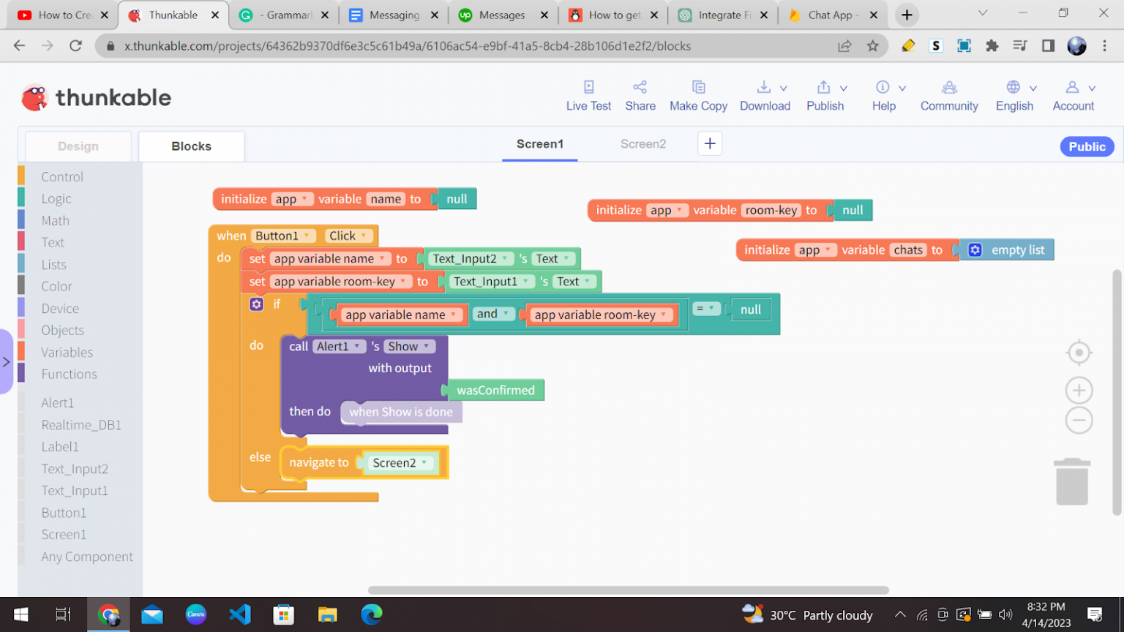This screenshot has width=1124, height=632.
Task: Open the trash can to view deleted blocks
Action: pyautogui.click(x=1072, y=481)
